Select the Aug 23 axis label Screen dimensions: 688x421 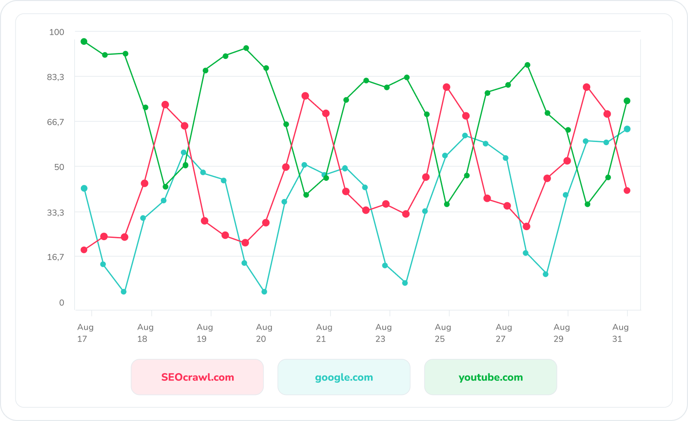[x=383, y=333]
